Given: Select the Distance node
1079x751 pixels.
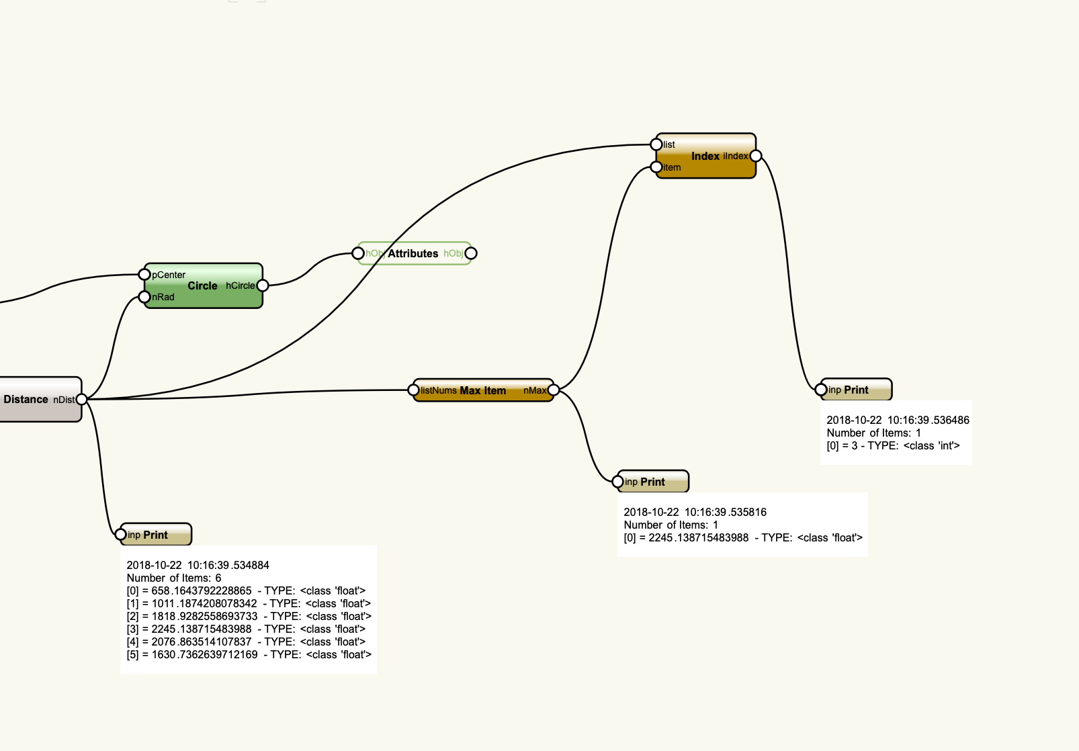Looking at the screenshot, I should coord(27,400).
